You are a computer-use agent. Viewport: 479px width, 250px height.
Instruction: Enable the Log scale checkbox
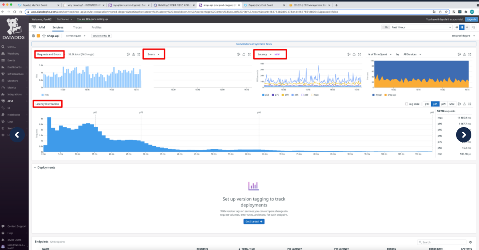(x=406, y=104)
